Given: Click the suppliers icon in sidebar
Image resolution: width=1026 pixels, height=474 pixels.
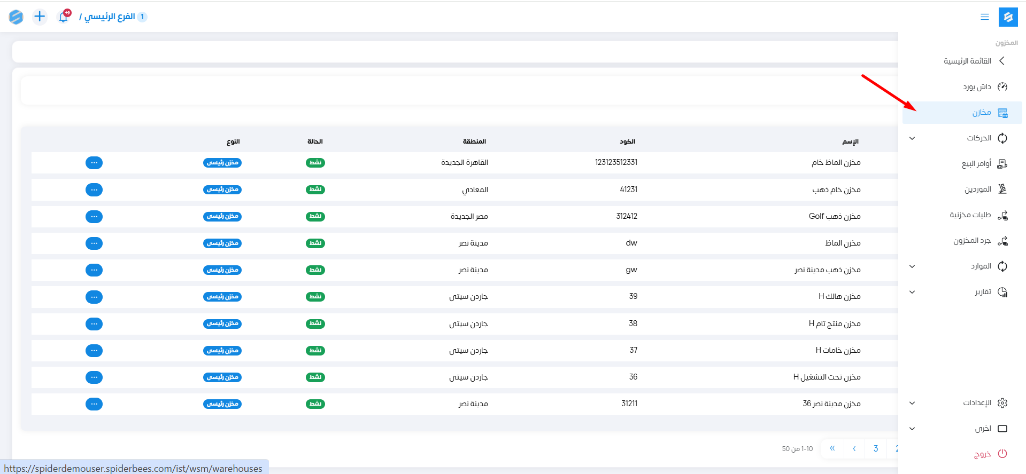Looking at the screenshot, I should coord(1002,189).
